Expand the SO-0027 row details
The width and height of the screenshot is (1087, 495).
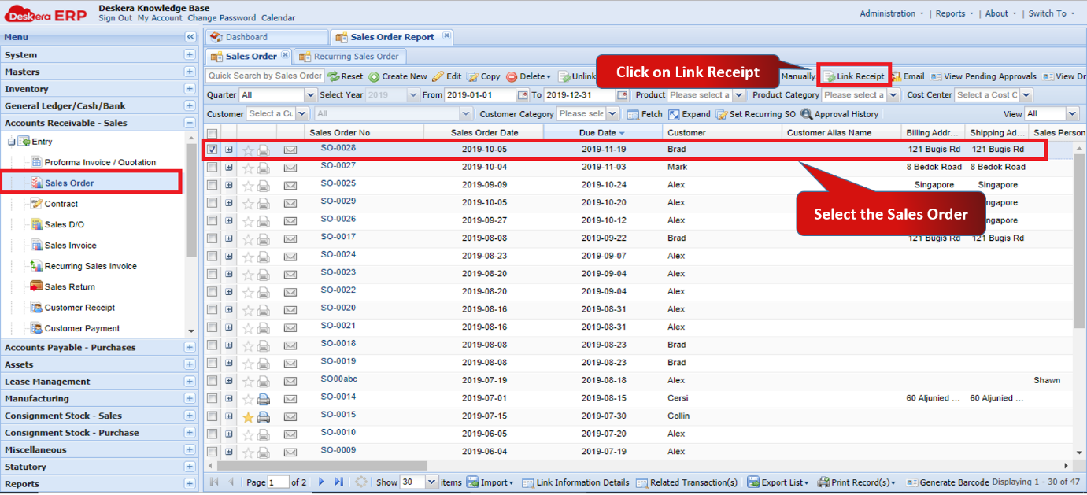click(229, 167)
